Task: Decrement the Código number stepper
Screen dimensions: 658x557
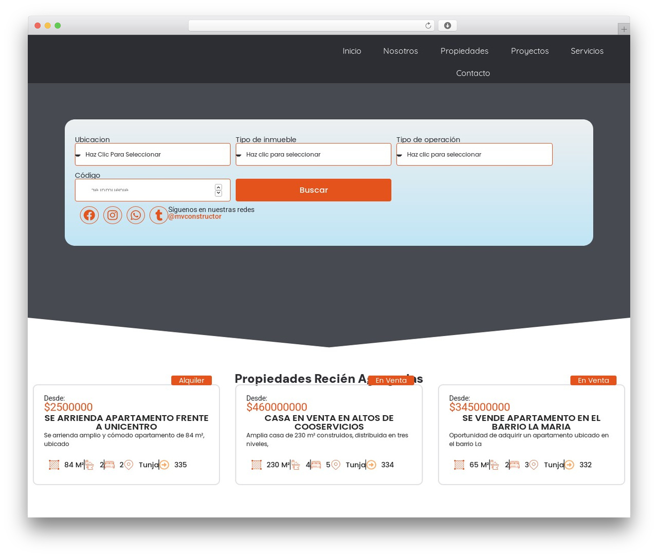Action: pyautogui.click(x=218, y=193)
